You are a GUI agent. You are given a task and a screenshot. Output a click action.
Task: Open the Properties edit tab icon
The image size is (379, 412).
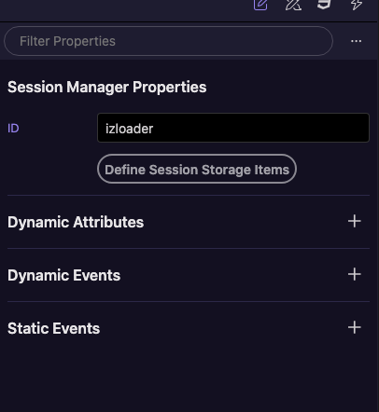(x=260, y=5)
